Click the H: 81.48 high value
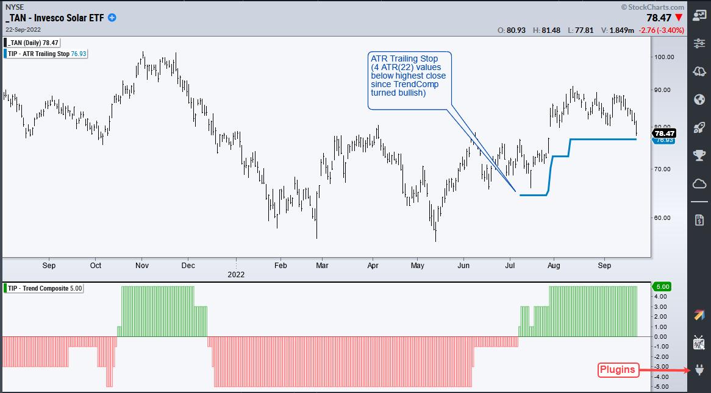Screen dimensions: 711x393 [x=546, y=30]
